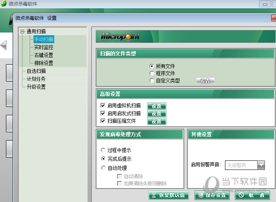
Task: Click 取消 button
Action: [x=252, y=195]
